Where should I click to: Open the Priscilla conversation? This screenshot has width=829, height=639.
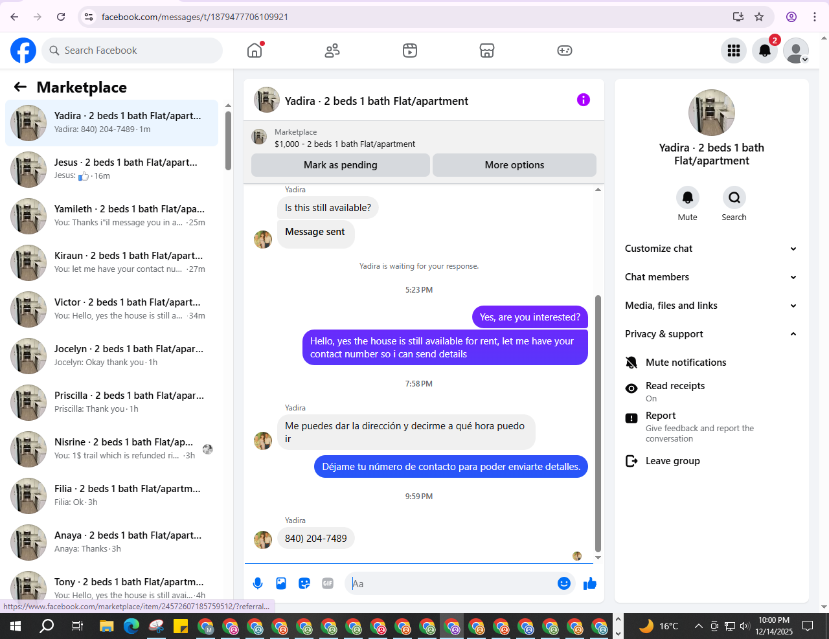(x=112, y=403)
